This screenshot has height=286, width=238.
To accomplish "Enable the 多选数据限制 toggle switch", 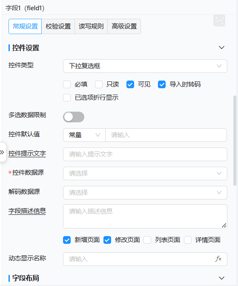I will 74,117.
